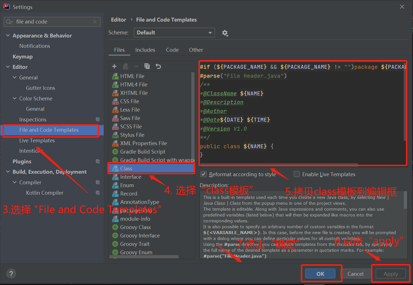Switch to the Files tab
This screenshot has height=285, width=413.
119,50
